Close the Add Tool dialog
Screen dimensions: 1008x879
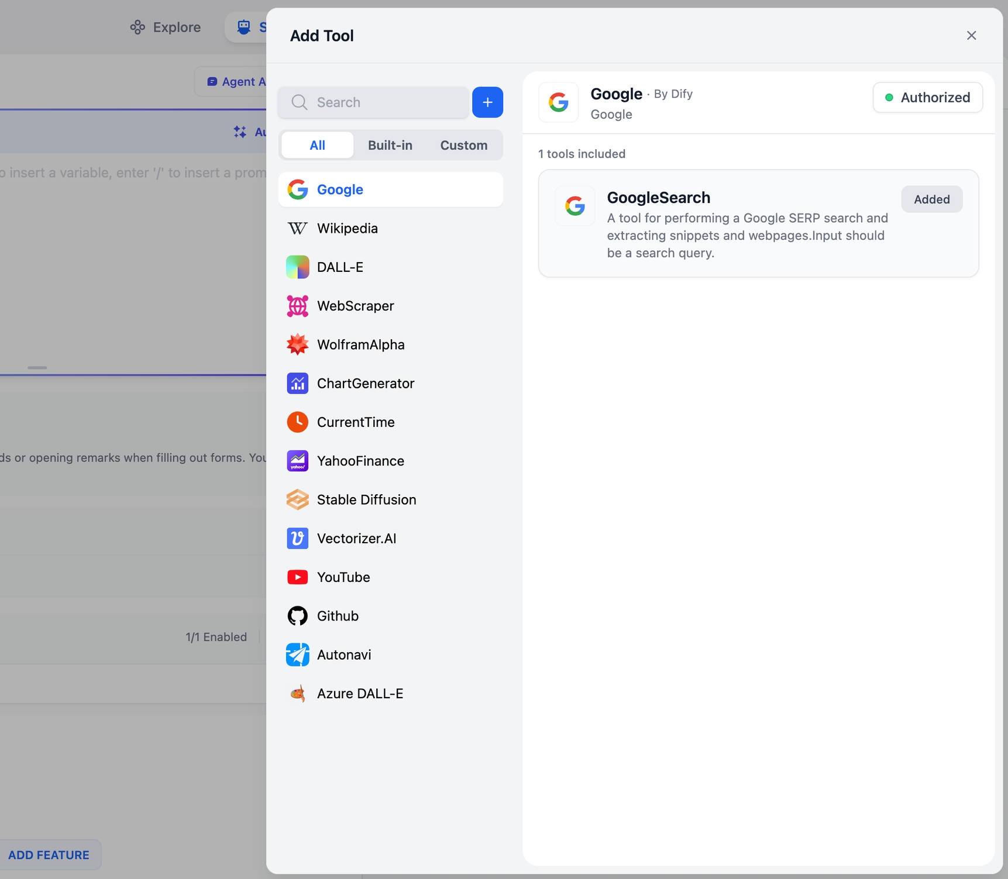(x=971, y=36)
